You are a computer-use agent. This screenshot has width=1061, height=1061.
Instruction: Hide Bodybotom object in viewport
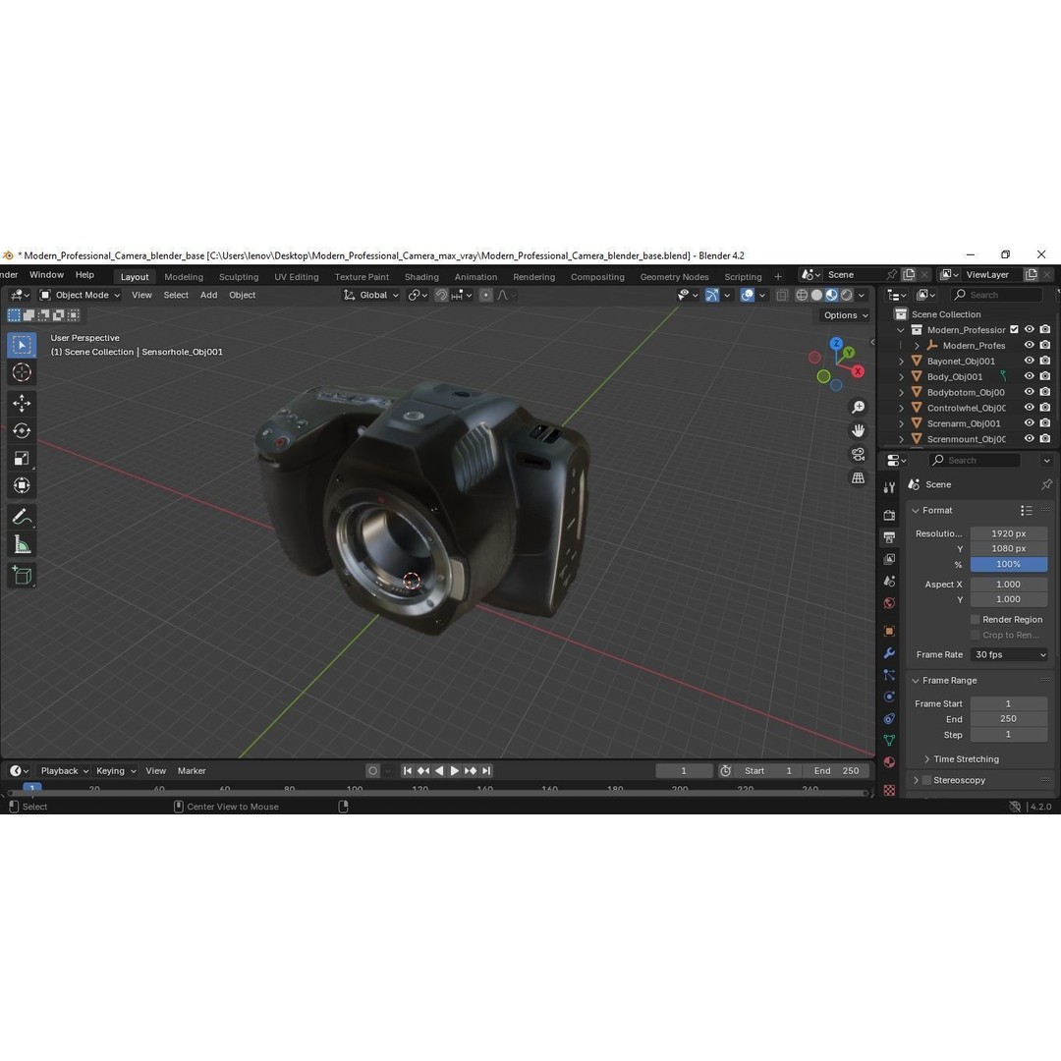pos(1030,392)
